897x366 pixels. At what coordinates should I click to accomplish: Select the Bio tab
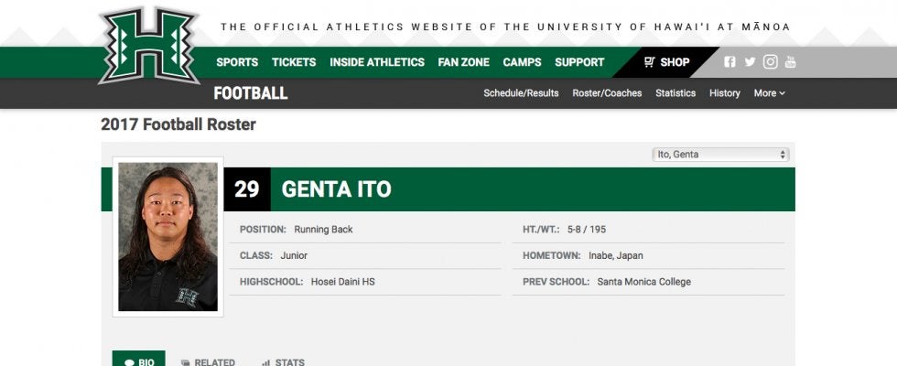[x=138, y=361]
